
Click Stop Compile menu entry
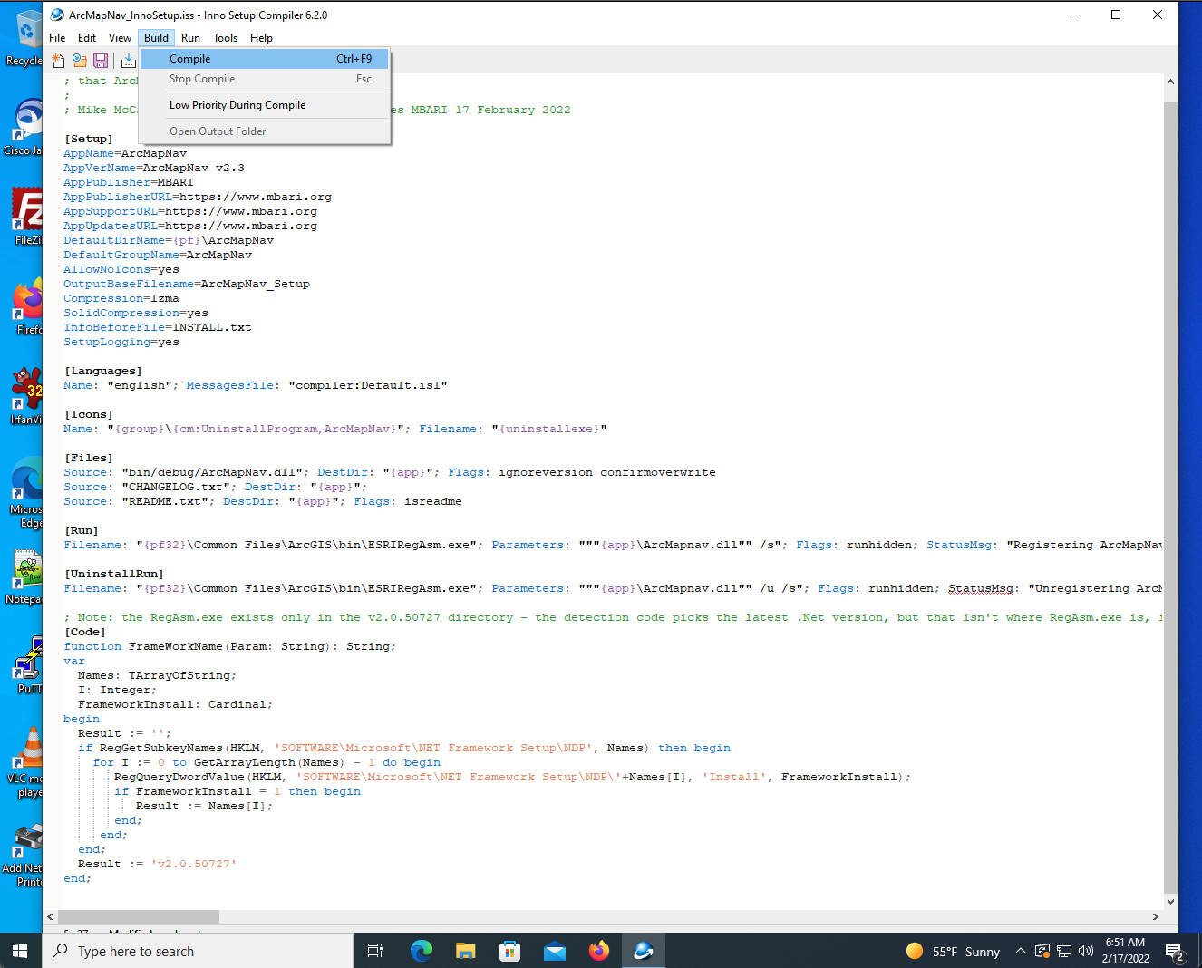[x=265, y=79]
